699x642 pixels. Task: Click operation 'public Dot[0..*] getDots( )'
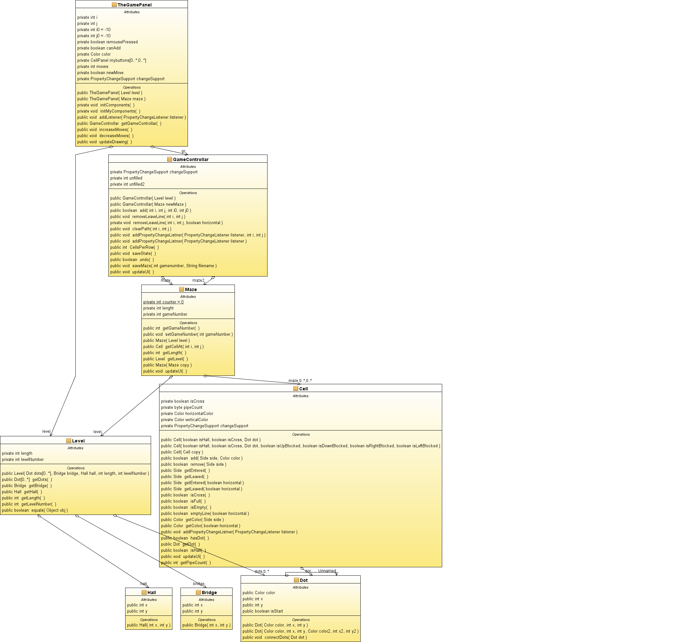[27, 480]
